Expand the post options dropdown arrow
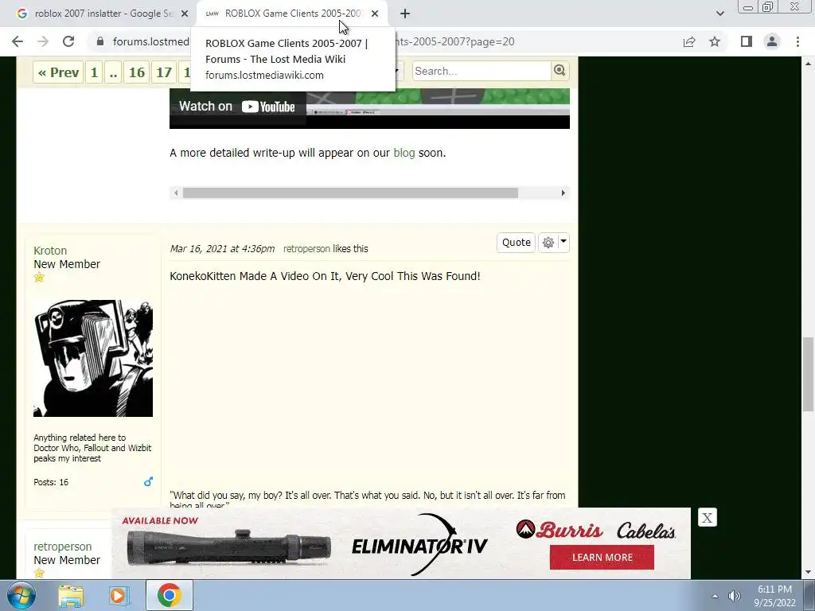The image size is (815, 611). point(563,242)
